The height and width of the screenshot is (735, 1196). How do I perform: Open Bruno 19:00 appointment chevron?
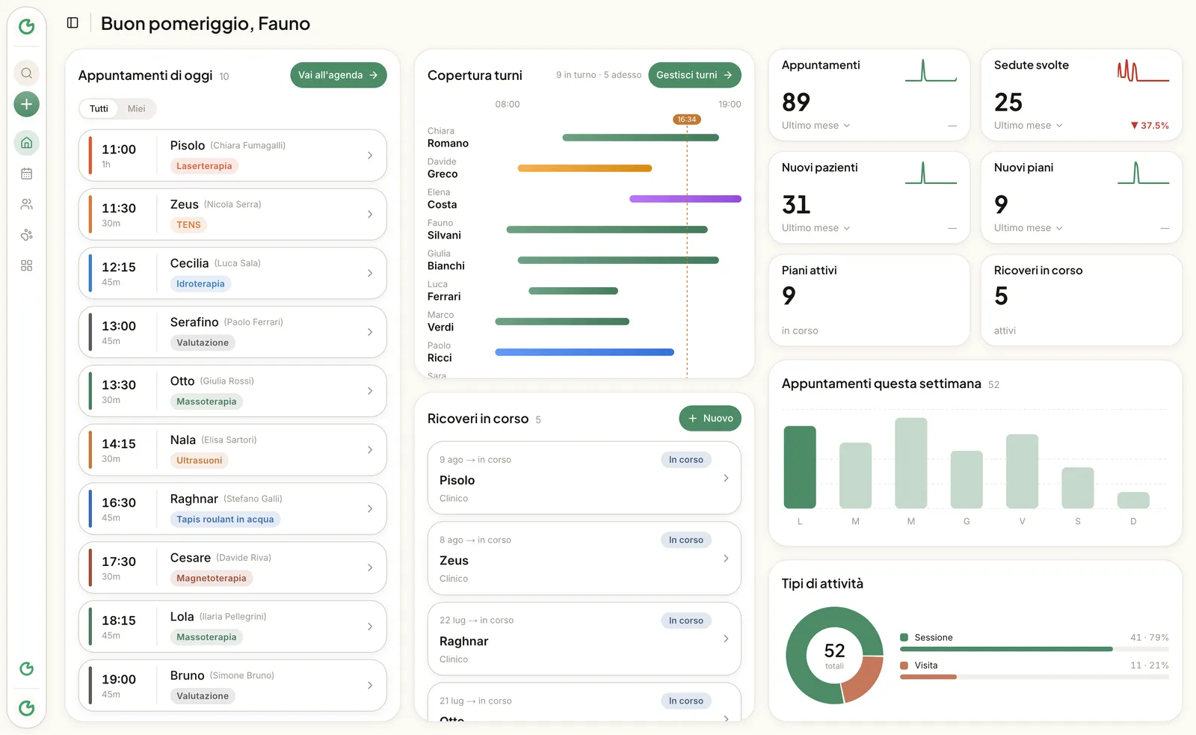click(370, 686)
